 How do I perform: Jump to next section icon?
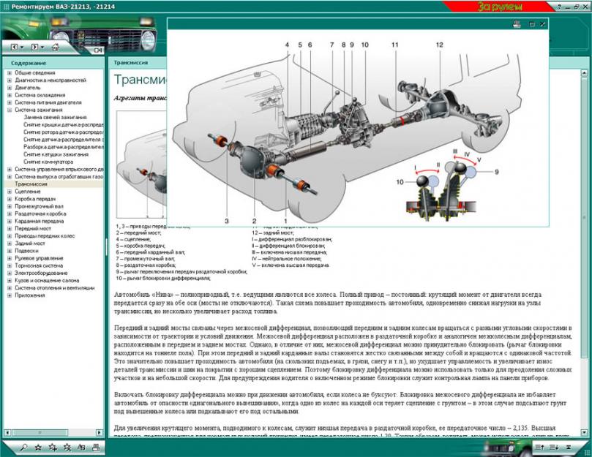554,447
